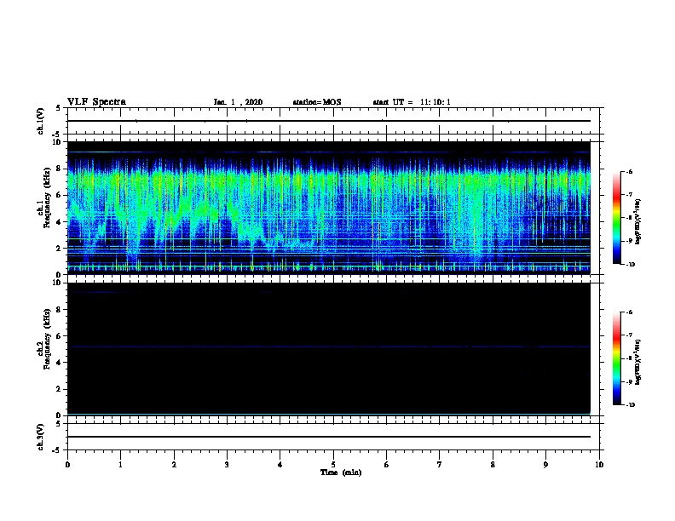
Task: Click the "Time (min)" axis label
Action: point(341,472)
